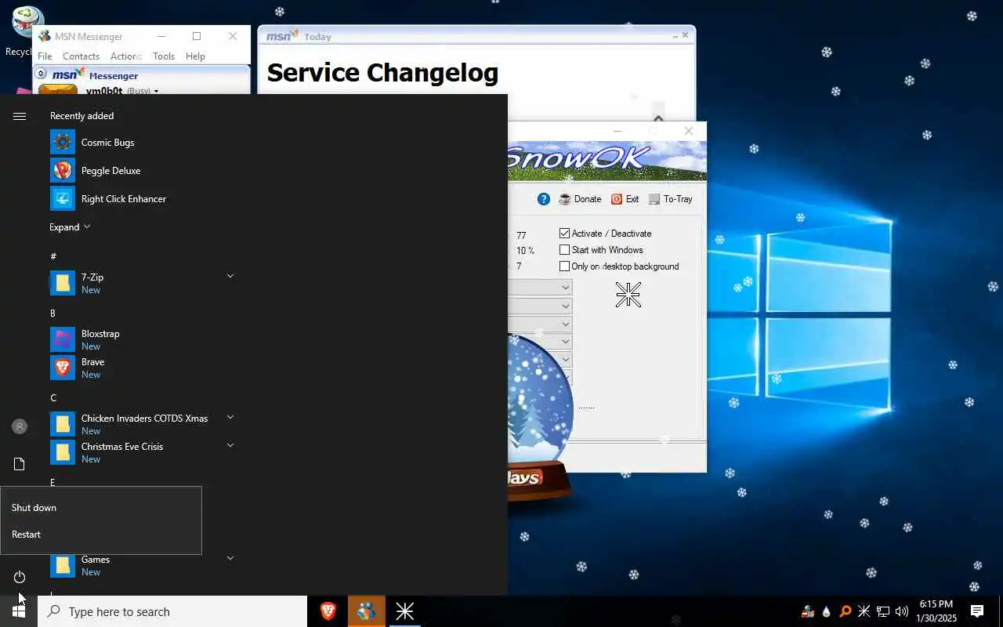1003x627 pixels.
Task: Click the Windows Start button
Action: (x=19, y=611)
